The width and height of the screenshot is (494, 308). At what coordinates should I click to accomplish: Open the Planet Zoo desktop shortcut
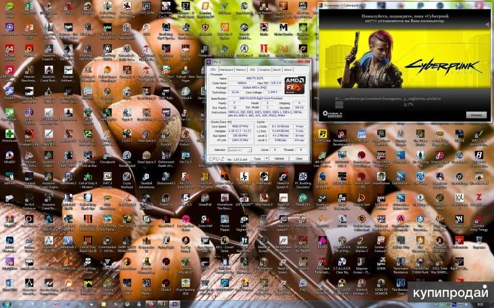coord(303,198)
